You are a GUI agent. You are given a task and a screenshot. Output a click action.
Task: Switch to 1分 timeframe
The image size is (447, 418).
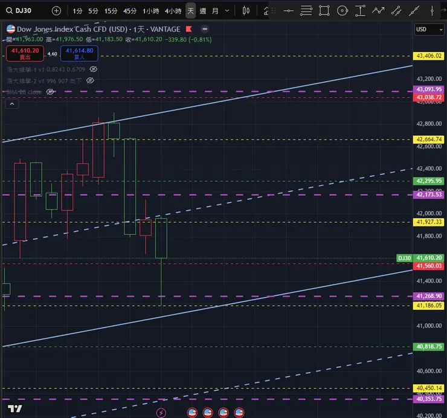click(x=77, y=11)
